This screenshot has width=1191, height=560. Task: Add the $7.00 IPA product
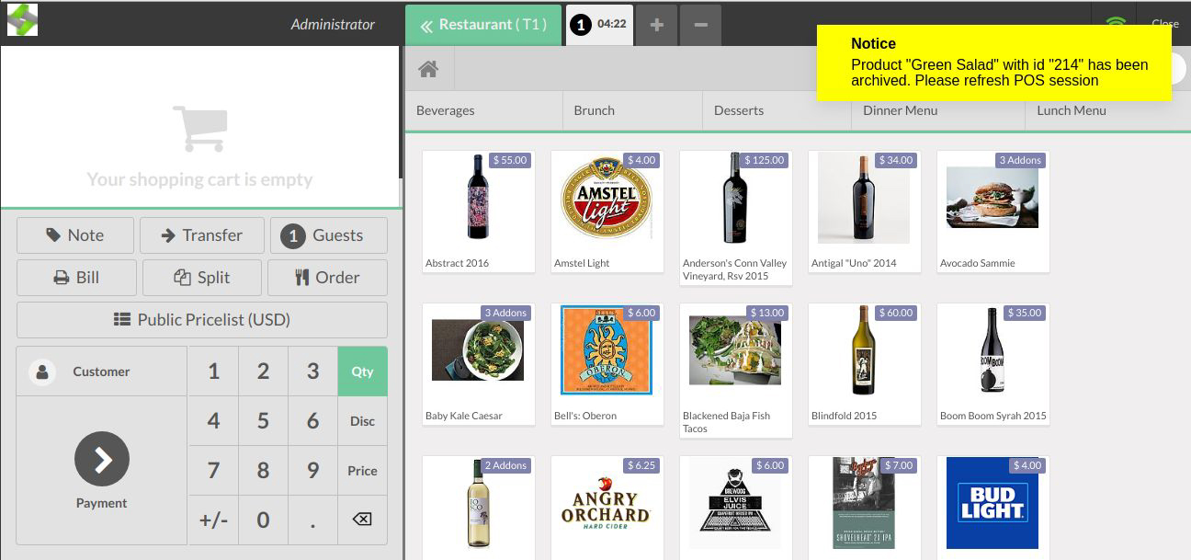point(865,508)
